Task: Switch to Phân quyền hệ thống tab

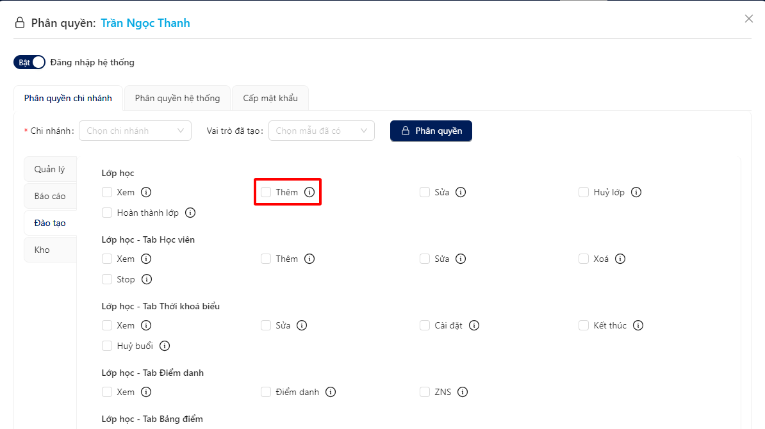Action: click(x=177, y=98)
